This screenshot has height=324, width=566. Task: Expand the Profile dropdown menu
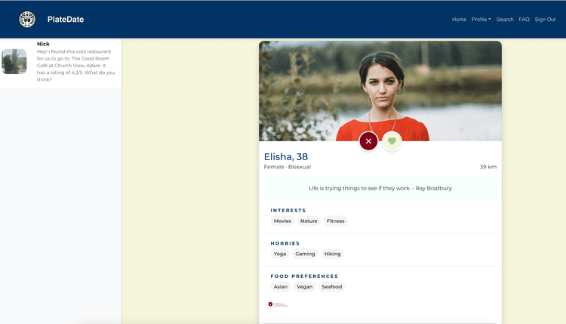coord(481,20)
